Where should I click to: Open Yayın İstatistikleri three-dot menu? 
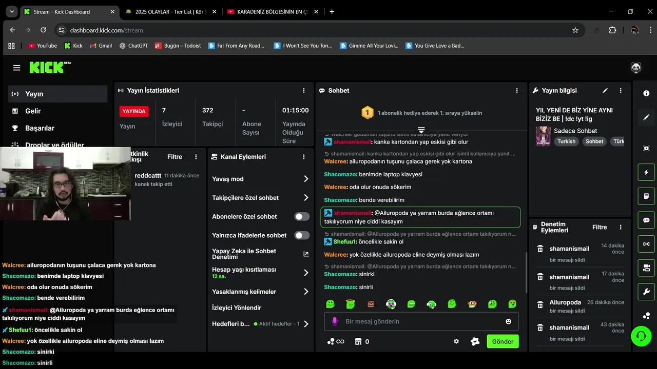pyautogui.click(x=304, y=91)
